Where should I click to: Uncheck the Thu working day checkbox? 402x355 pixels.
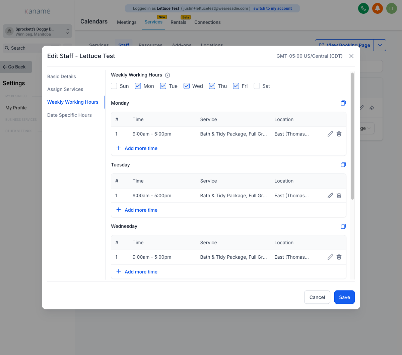[212, 86]
